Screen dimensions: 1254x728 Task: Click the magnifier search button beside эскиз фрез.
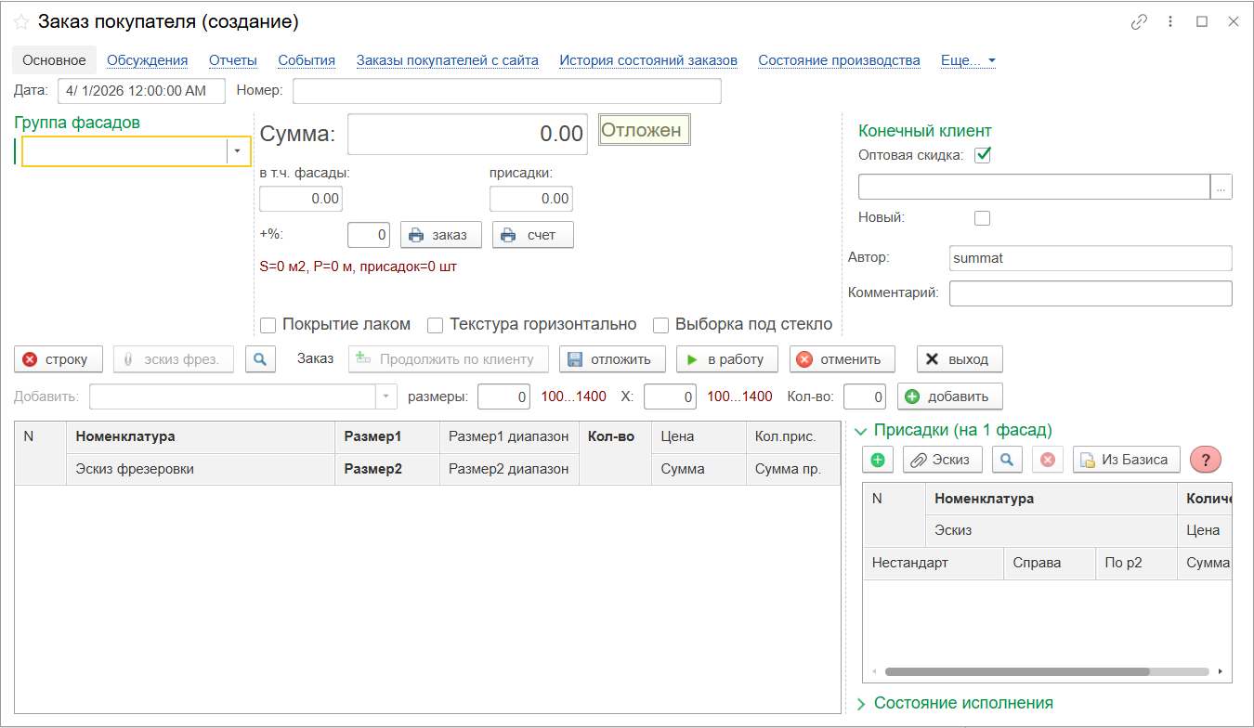[x=260, y=359]
